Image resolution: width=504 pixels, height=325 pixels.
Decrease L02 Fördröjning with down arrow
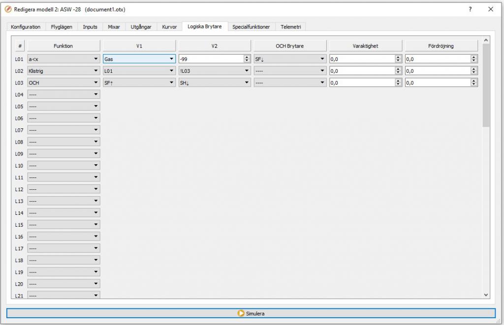coord(474,73)
